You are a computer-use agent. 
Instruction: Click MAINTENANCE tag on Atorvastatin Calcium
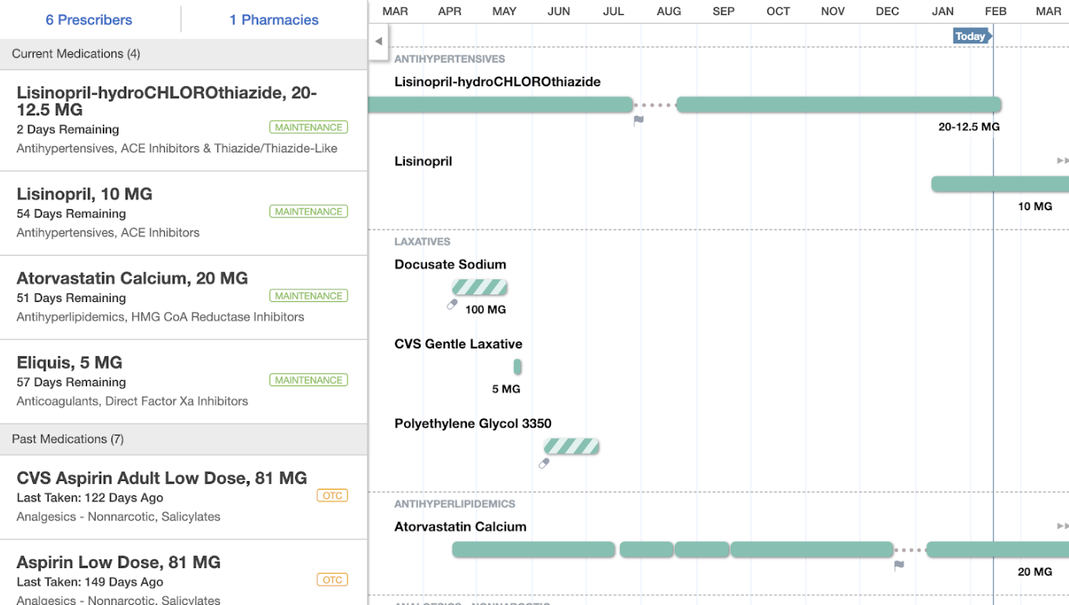coord(308,296)
